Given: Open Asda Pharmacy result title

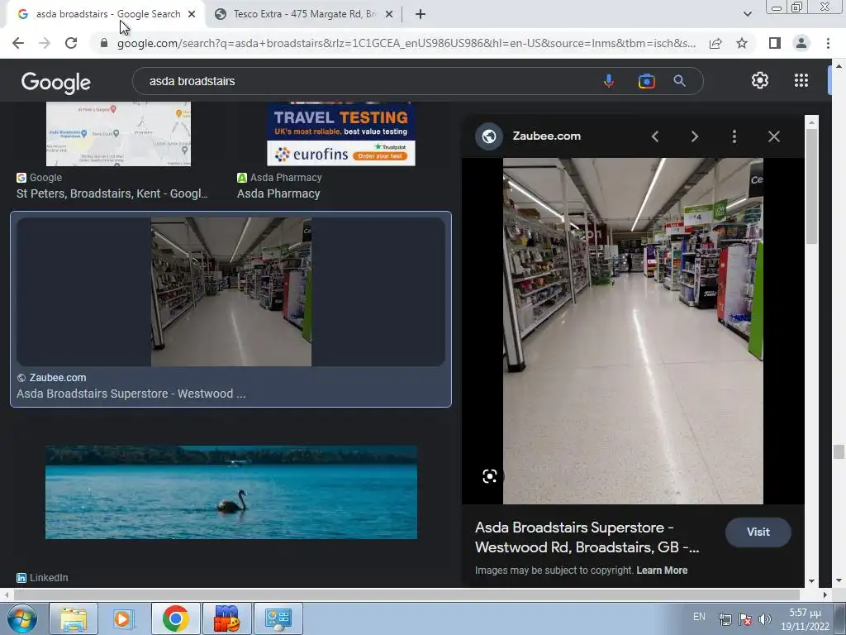Looking at the screenshot, I should pyautogui.click(x=278, y=193).
